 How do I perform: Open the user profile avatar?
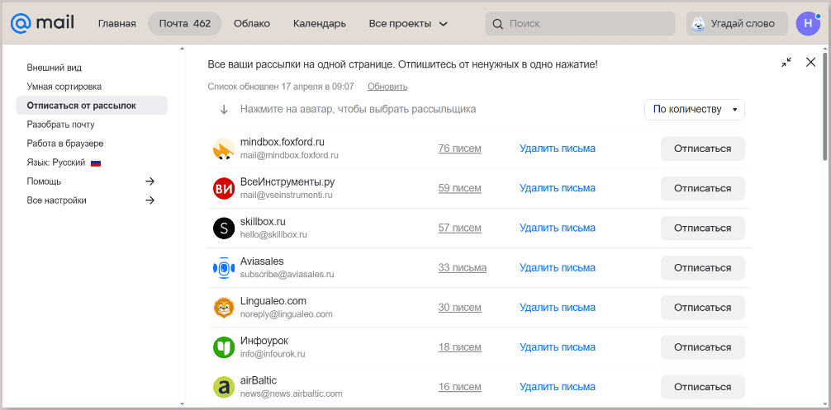point(808,24)
